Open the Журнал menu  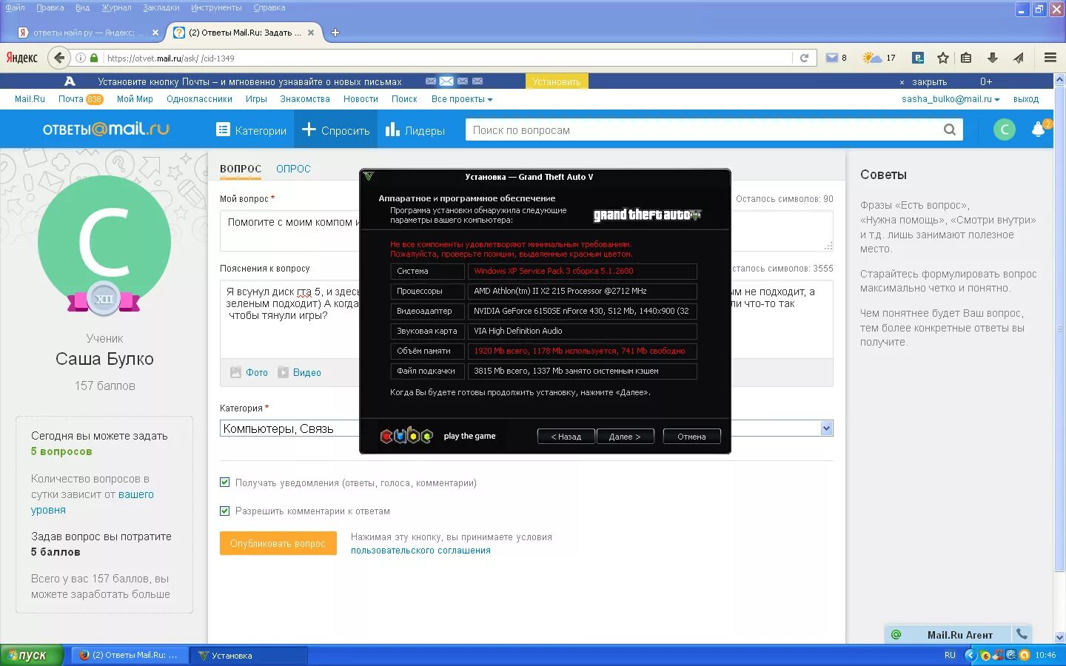(116, 8)
